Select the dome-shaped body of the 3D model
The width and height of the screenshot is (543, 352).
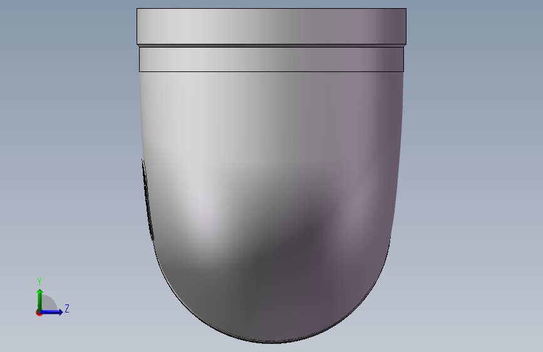(x=272, y=207)
